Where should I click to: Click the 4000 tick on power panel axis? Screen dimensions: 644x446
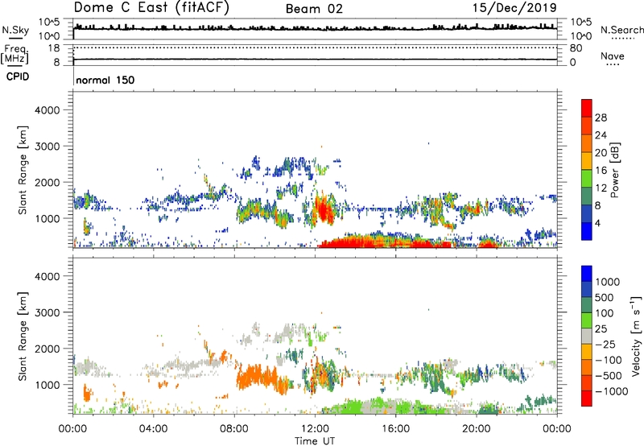(x=47, y=110)
